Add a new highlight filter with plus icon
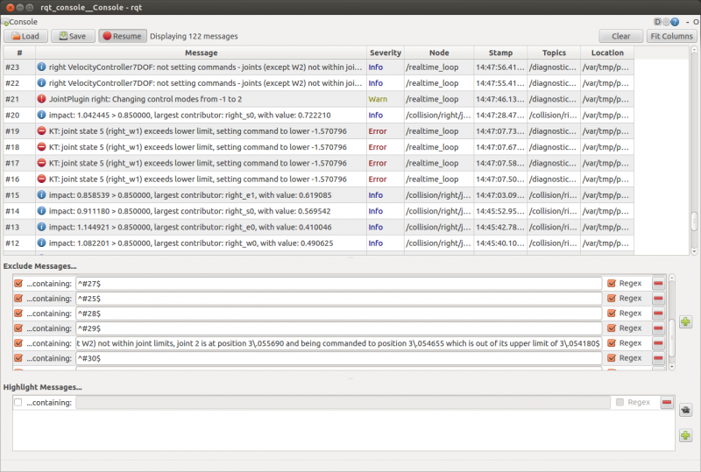Screen dimensions: 701x472 pyautogui.click(x=685, y=435)
